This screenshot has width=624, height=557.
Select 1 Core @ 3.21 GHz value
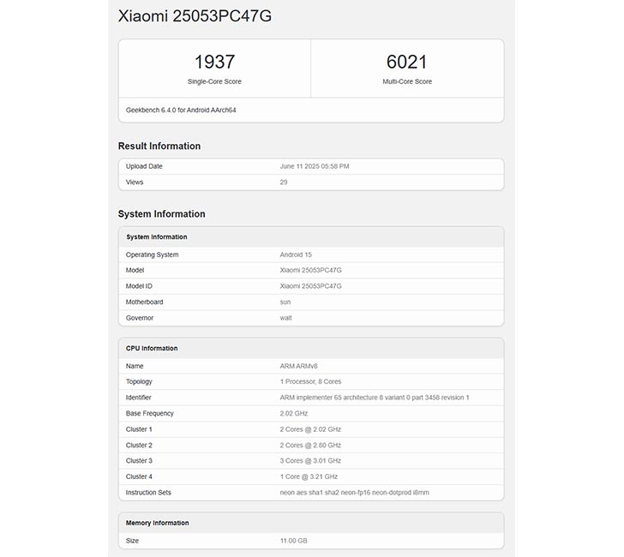tap(309, 476)
